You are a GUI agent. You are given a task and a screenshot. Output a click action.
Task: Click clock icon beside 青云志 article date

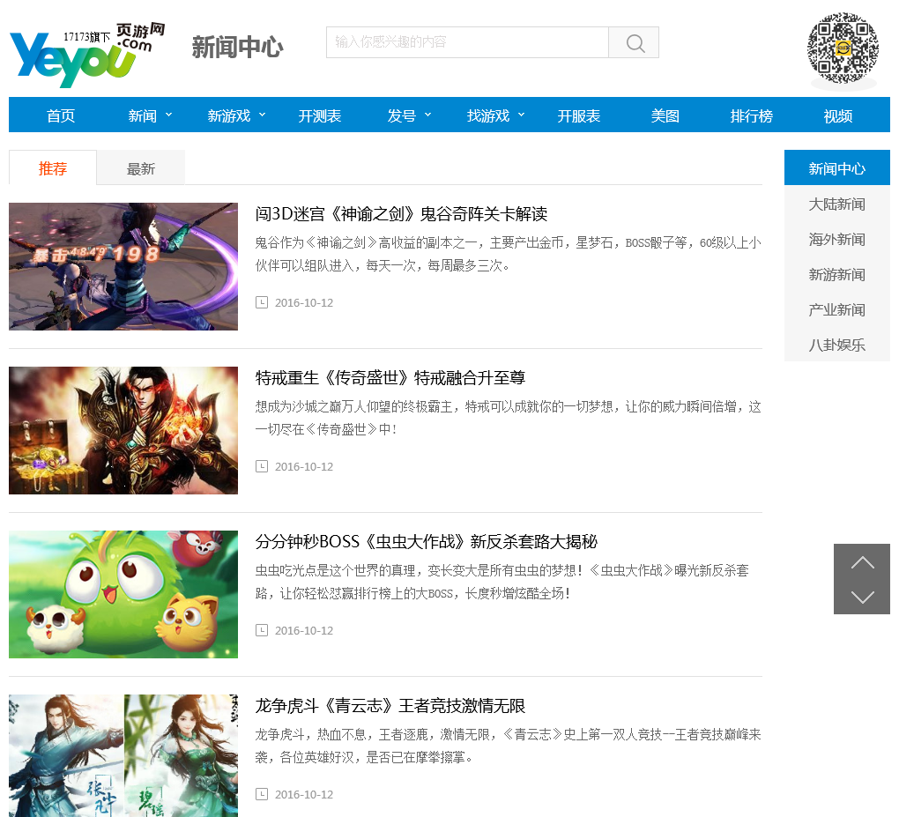click(262, 794)
